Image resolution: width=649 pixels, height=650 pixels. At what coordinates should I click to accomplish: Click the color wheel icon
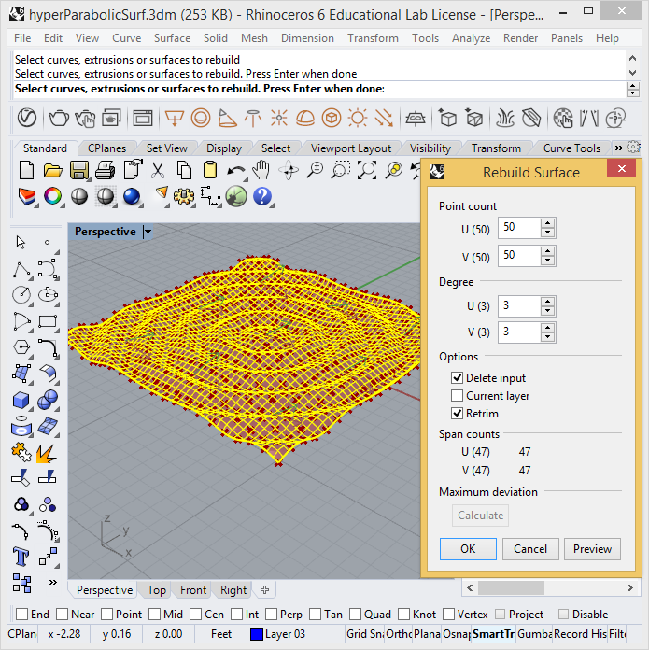(x=52, y=196)
